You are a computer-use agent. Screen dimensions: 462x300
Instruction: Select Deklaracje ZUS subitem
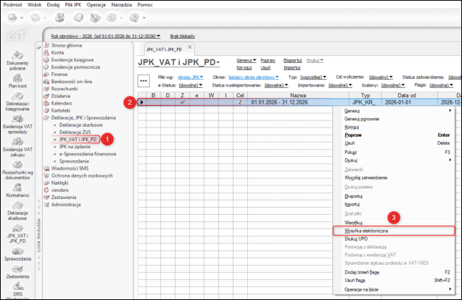point(74,132)
